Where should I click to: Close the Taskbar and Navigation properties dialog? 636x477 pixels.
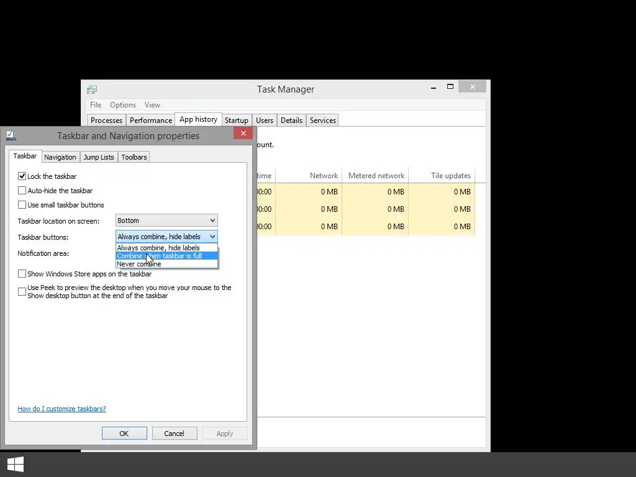[x=243, y=133]
